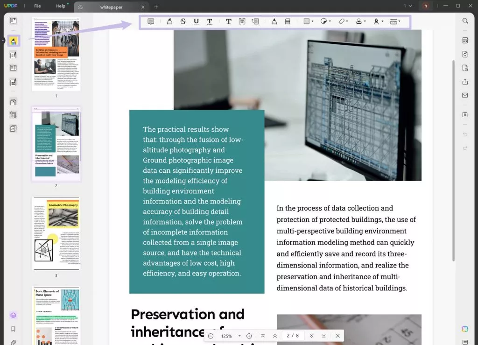Switch to the whitepaper tab
Viewport: 478px width, 345px height.
[111, 7]
